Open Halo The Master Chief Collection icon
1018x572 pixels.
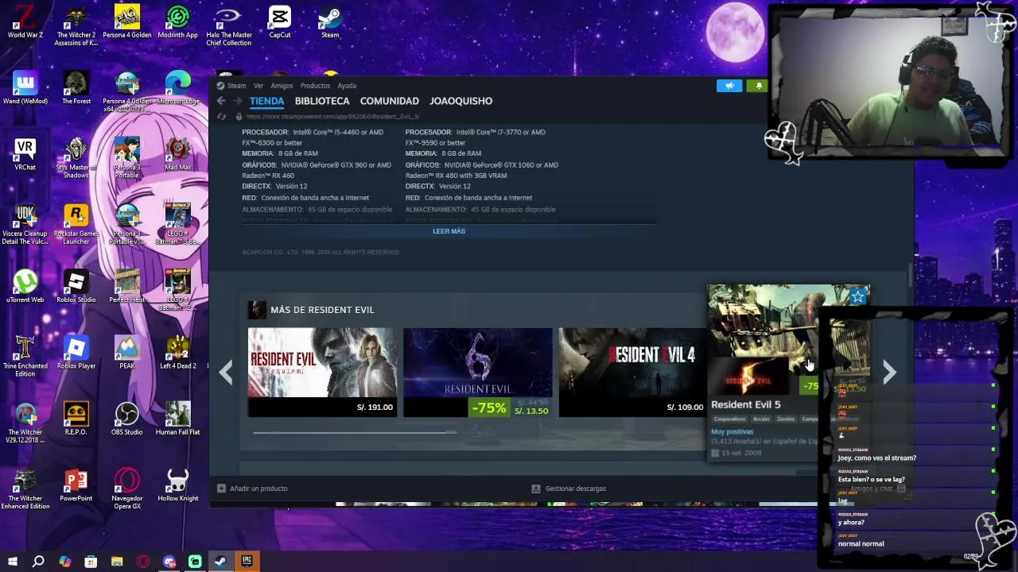[x=229, y=25]
